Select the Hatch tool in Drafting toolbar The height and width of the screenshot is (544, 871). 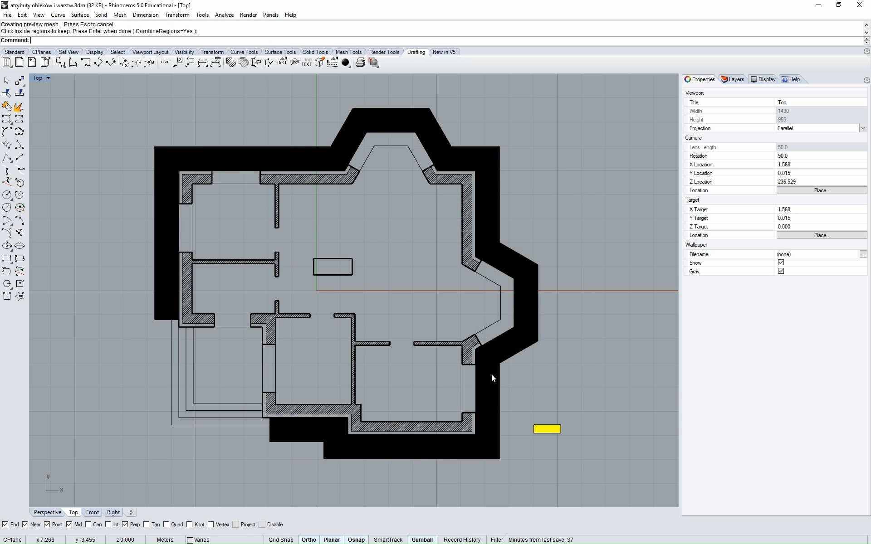point(231,63)
